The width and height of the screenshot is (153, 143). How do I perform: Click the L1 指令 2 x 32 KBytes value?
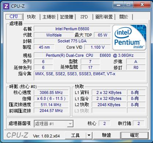click(x=109, y=98)
